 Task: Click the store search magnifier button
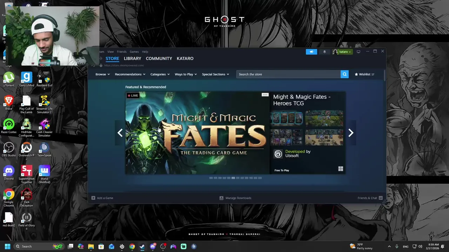[x=344, y=74]
